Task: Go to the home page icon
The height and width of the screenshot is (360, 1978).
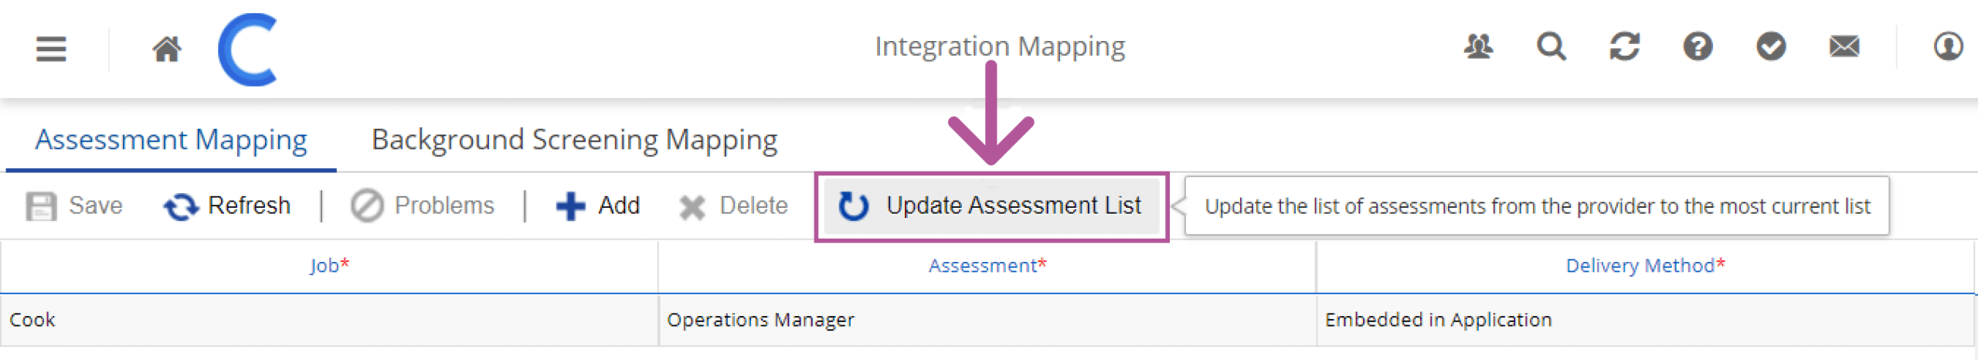Action: click(166, 49)
